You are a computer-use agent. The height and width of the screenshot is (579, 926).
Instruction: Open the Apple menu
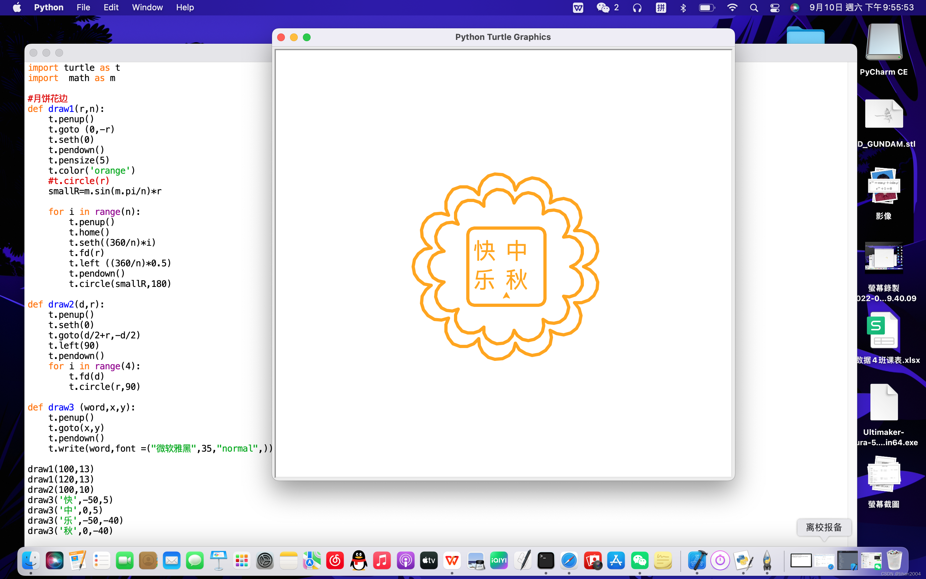tap(17, 8)
